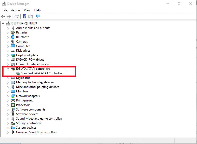Click the DVD/CD-ROM drives disc icon
Screen dimensions: 197x144
tap(13, 60)
